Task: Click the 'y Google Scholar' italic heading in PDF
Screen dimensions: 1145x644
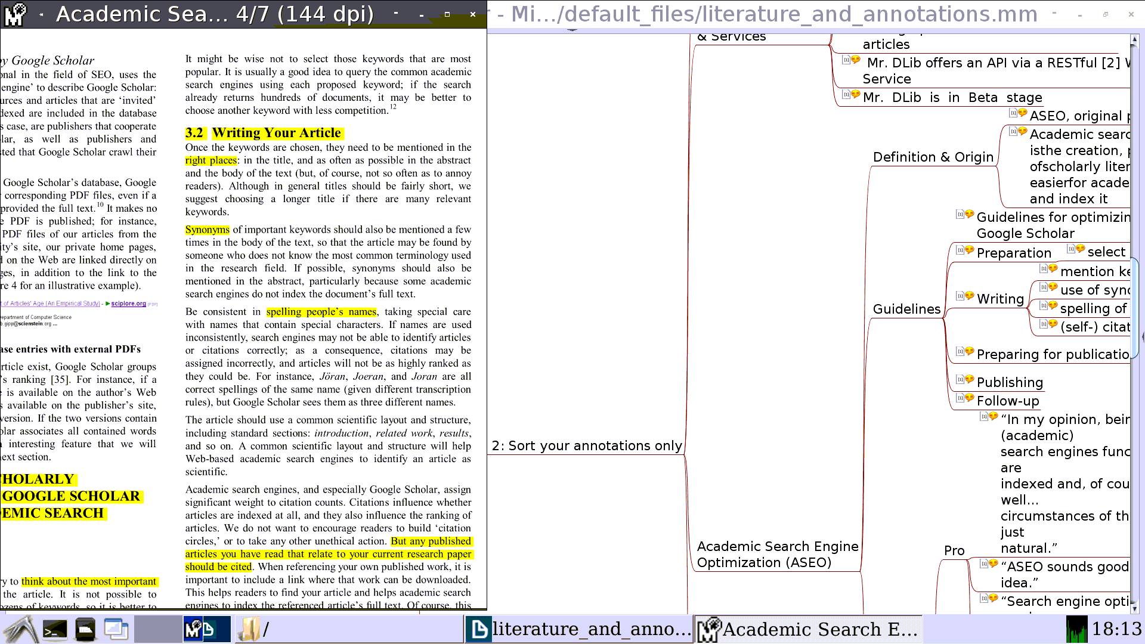Action: (48, 60)
